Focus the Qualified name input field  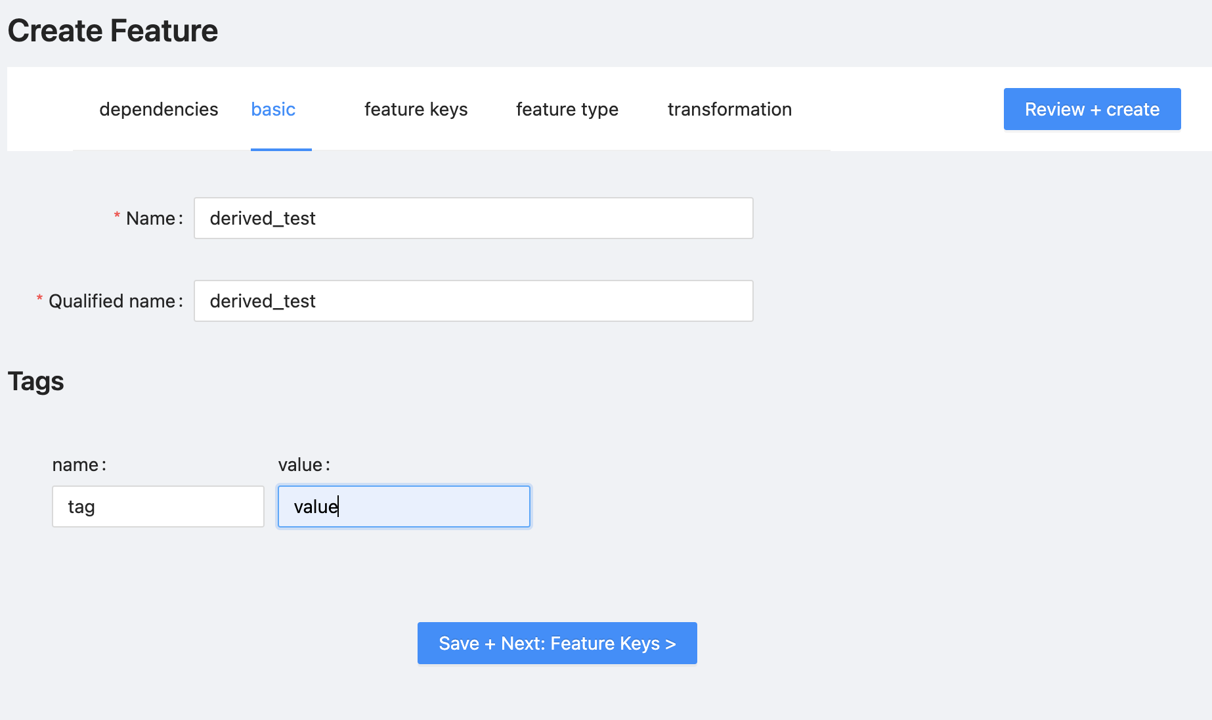click(x=473, y=301)
